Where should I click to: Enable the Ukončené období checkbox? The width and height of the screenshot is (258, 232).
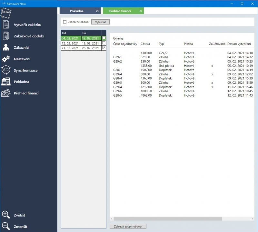point(65,22)
